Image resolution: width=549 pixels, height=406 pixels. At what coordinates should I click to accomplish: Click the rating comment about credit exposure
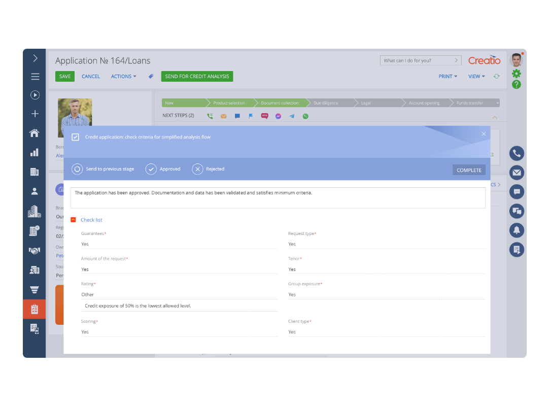point(179,306)
